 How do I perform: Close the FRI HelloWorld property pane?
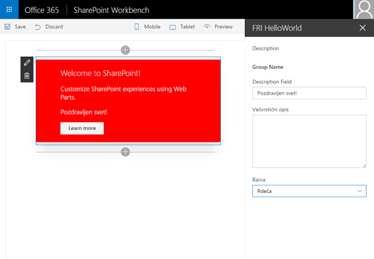coord(362,28)
